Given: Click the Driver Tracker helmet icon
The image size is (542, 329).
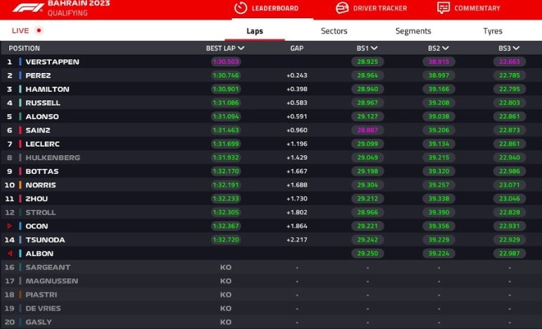Looking at the screenshot, I should (x=342, y=8).
